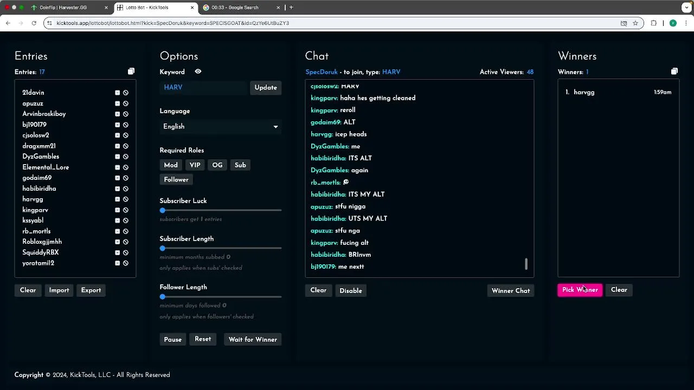Toggle the OG required role
The height and width of the screenshot is (390, 694).
pyautogui.click(x=217, y=165)
